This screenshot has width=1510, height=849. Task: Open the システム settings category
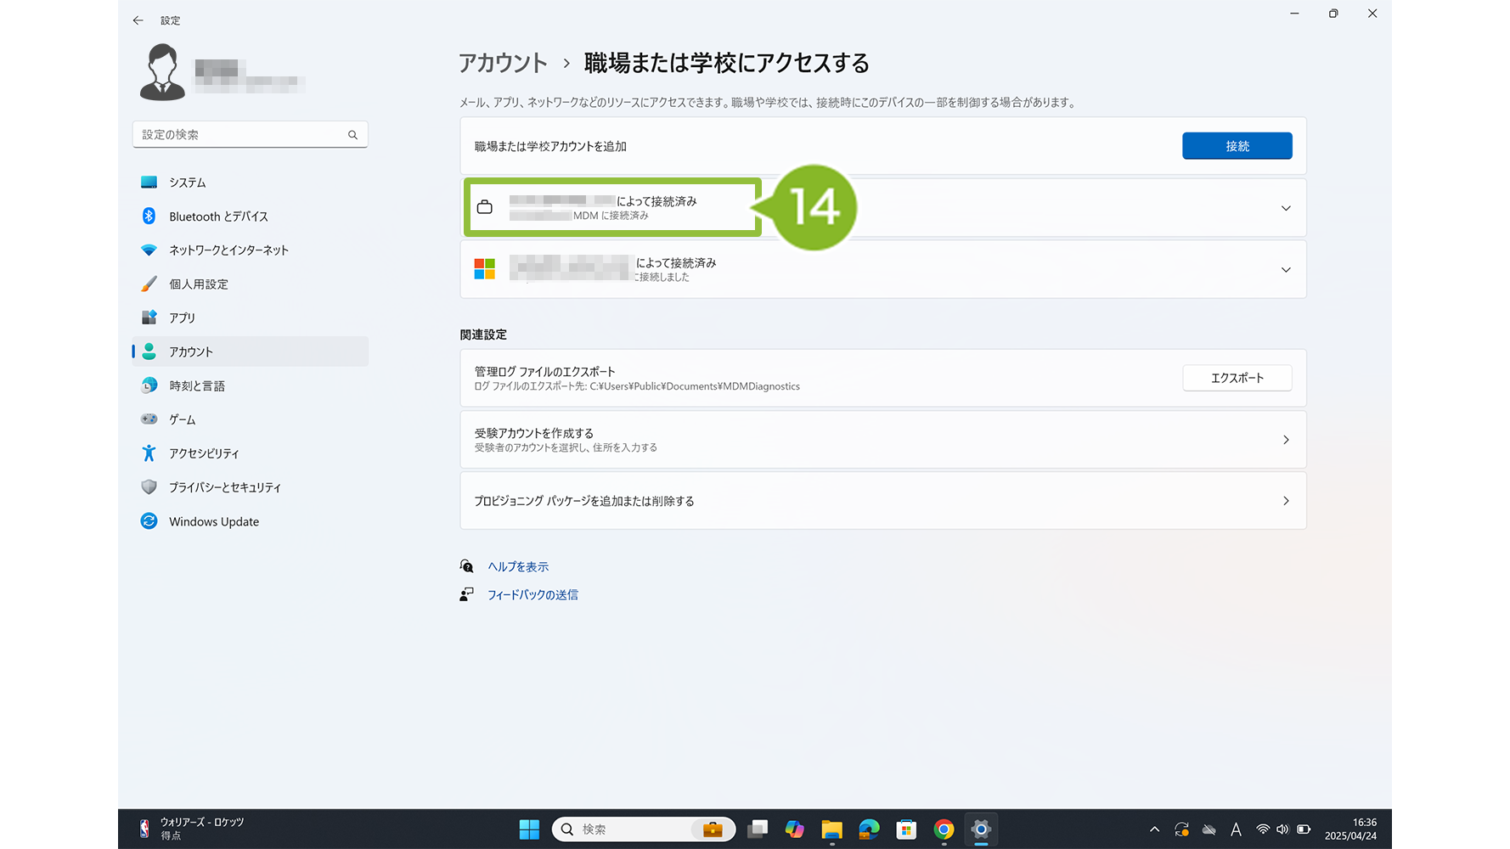[x=250, y=183]
